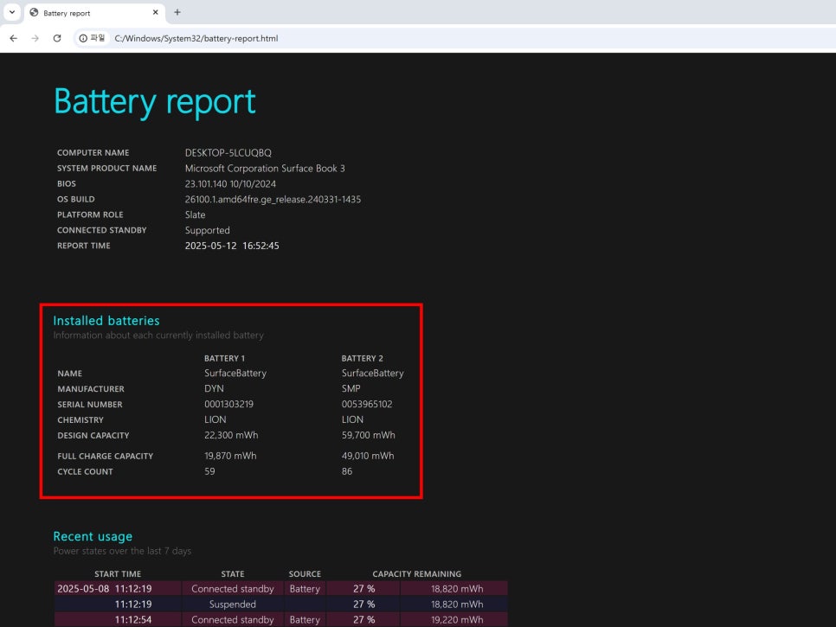Click Microsoft Corporation Surface Book 3 text

pyautogui.click(x=265, y=169)
